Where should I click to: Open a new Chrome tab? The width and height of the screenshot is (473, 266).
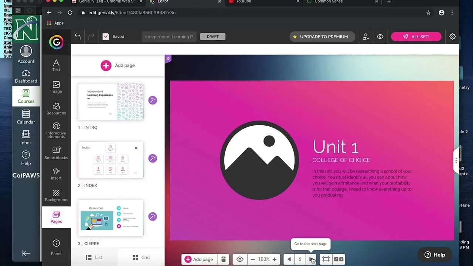389,2
